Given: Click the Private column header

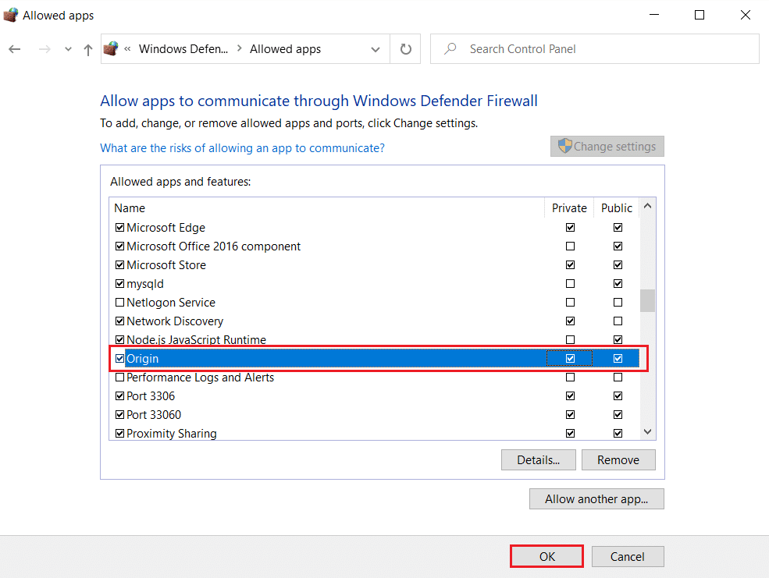Looking at the screenshot, I should pos(569,208).
